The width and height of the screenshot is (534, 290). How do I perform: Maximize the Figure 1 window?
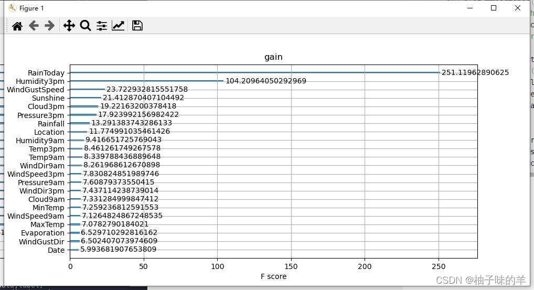(x=494, y=8)
